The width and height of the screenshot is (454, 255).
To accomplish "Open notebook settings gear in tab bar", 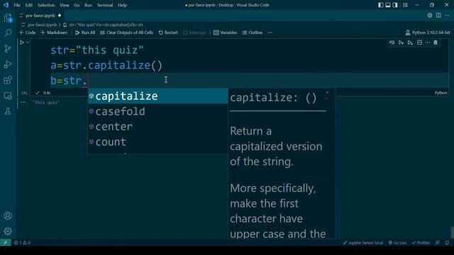I will point(430,16).
